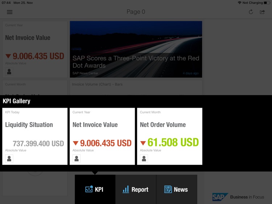Check the Wi-Fi status icon
This screenshot has width=272, height=204.
pos(240,3)
